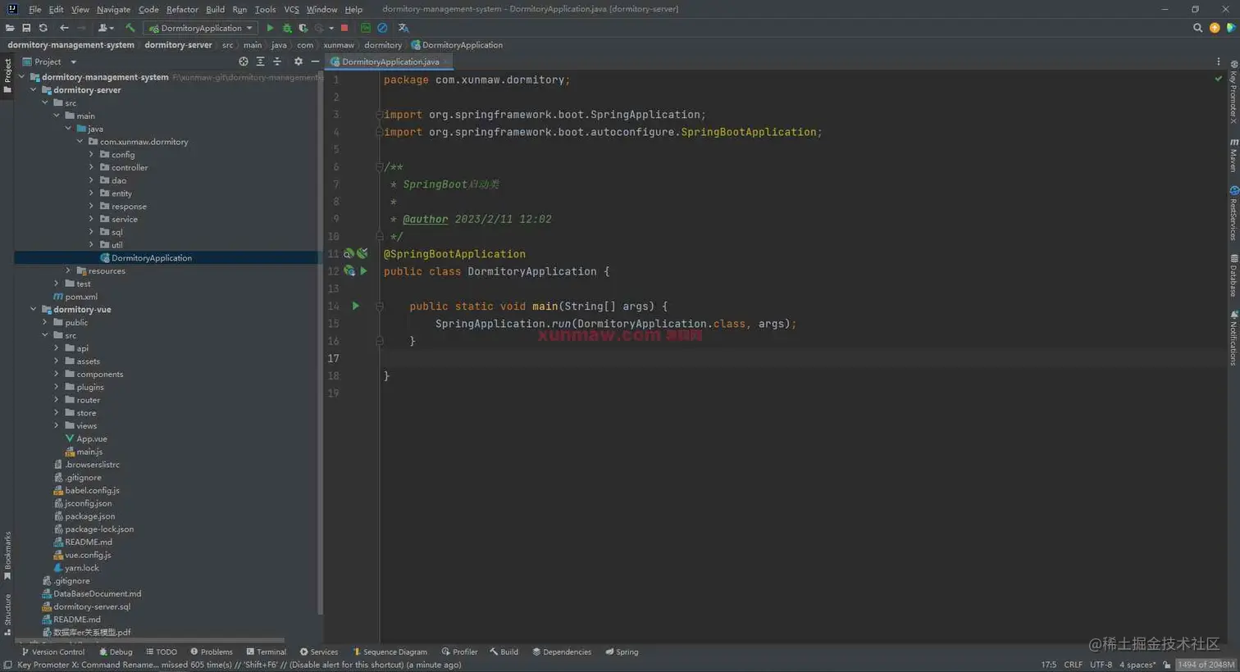Collapse the dormitory-server module node
The height and width of the screenshot is (672, 1240).
pos(34,90)
